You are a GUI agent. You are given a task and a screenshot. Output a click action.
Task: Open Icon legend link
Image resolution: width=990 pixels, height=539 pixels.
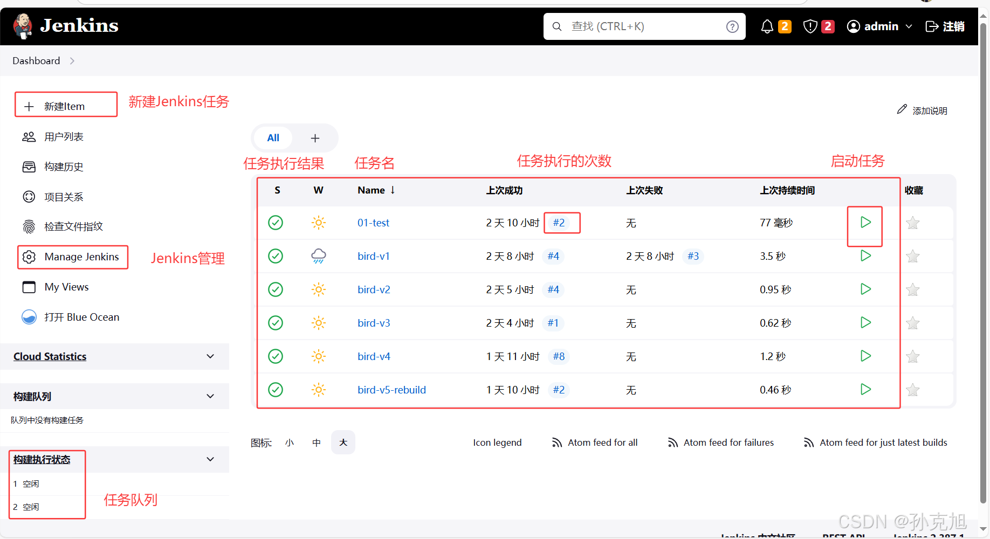[497, 443]
